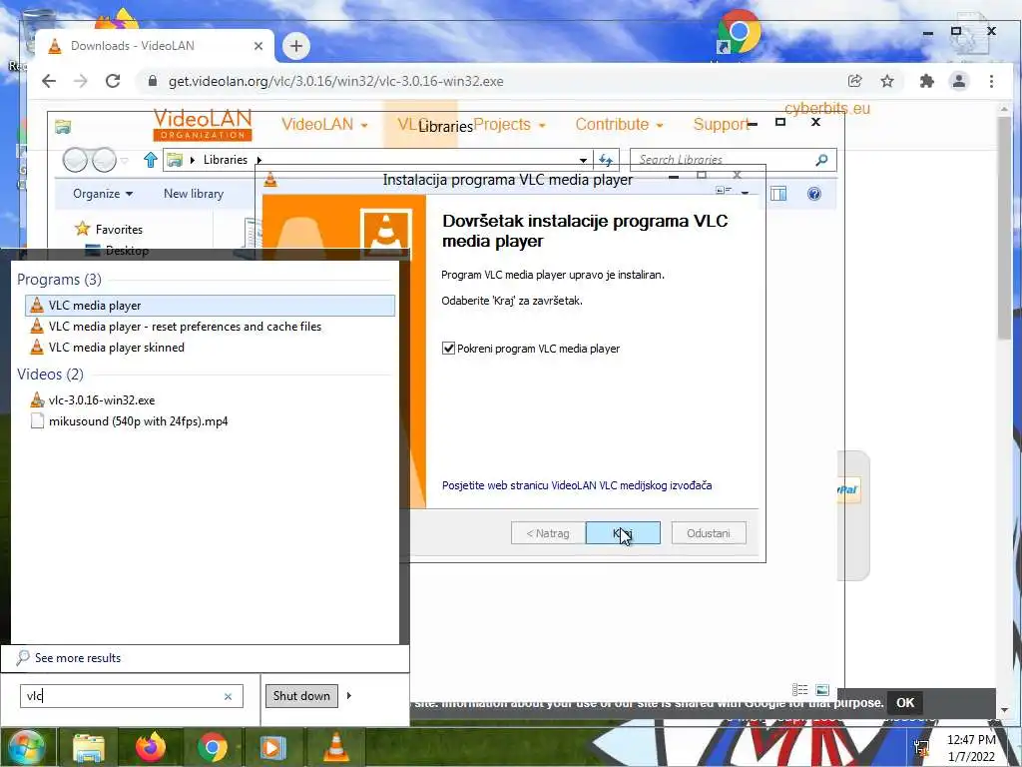Image resolution: width=1022 pixels, height=767 pixels.
Task: Switch to VLC installer on taskbar
Action: point(335,747)
